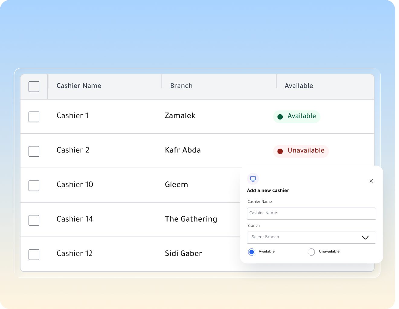Open the Select Branch dropdown
Screen dimensions: 399x309
coord(311,238)
